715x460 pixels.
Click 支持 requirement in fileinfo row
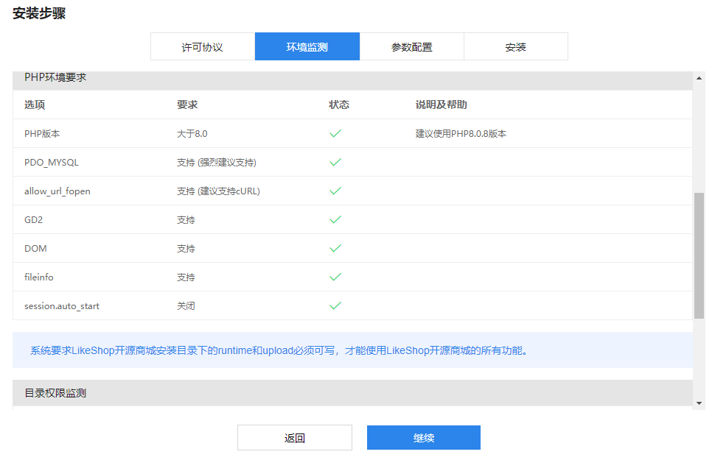click(x=186, y=277)
